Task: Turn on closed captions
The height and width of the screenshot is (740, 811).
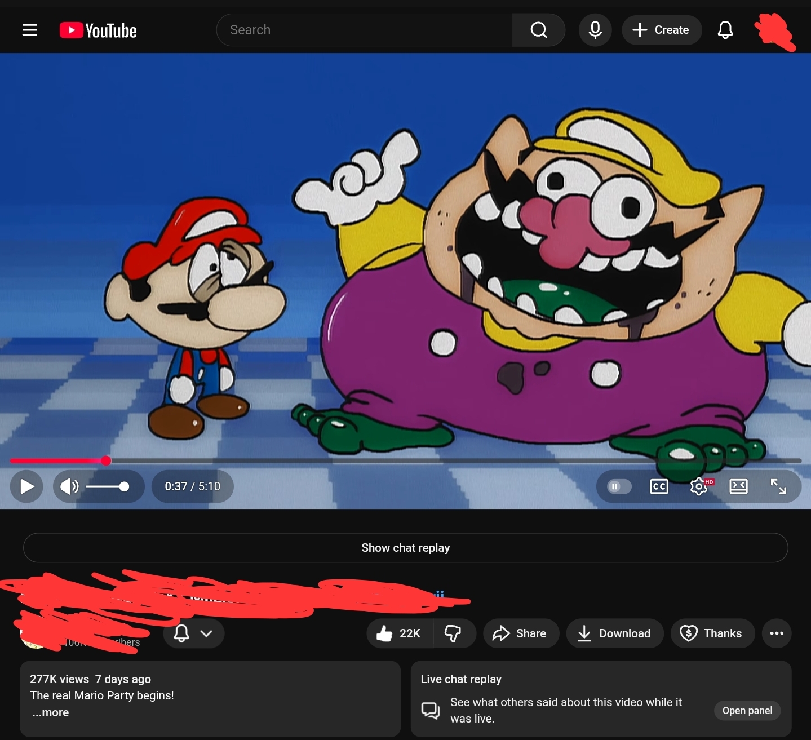Action: [659, 486]
